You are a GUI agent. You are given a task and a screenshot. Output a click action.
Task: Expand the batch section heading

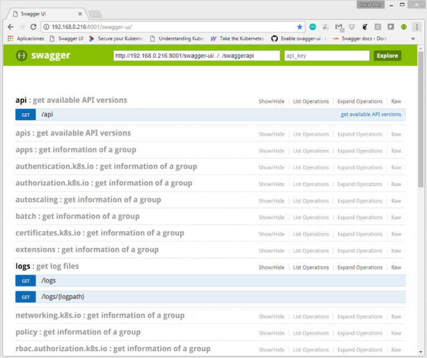point(77,216)
